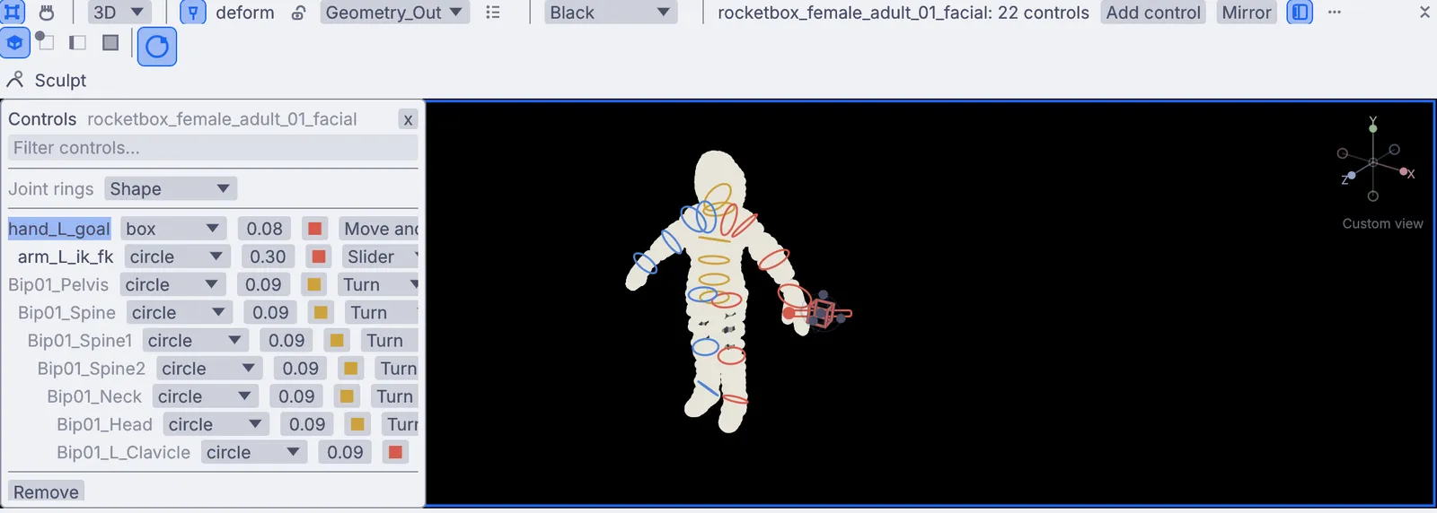The height and width of the screenshot is (513, 1437).
Task: Toggle the pin icon beside deform
Action: 193,13
